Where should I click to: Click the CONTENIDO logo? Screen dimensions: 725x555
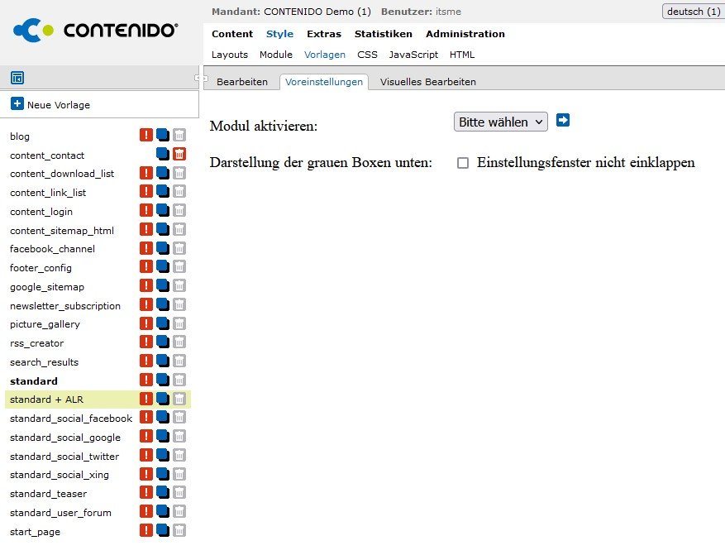coord(96,31)
